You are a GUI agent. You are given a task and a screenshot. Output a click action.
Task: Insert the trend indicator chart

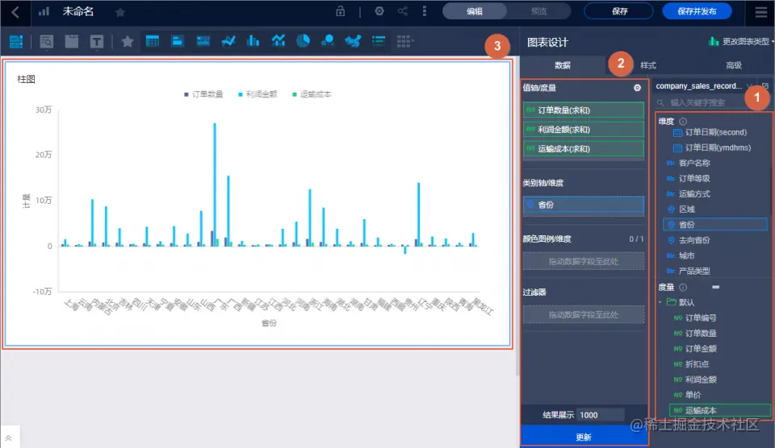pyautogui.click(x=203, y=41)
